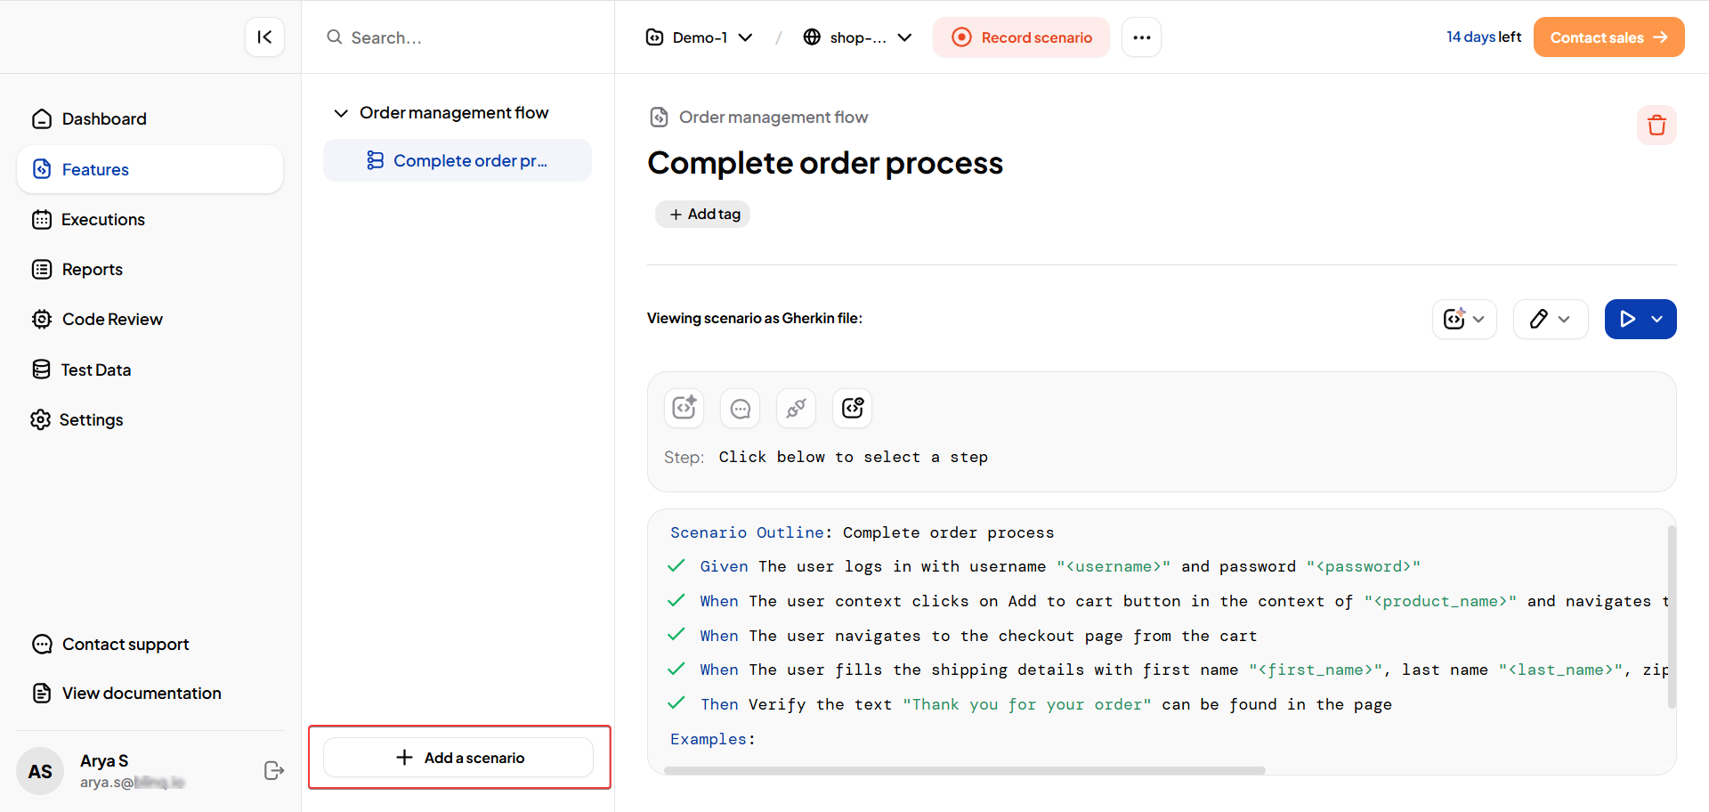Delete scenario using trash icon
1709x812 pixels.
click(1656, 126)
